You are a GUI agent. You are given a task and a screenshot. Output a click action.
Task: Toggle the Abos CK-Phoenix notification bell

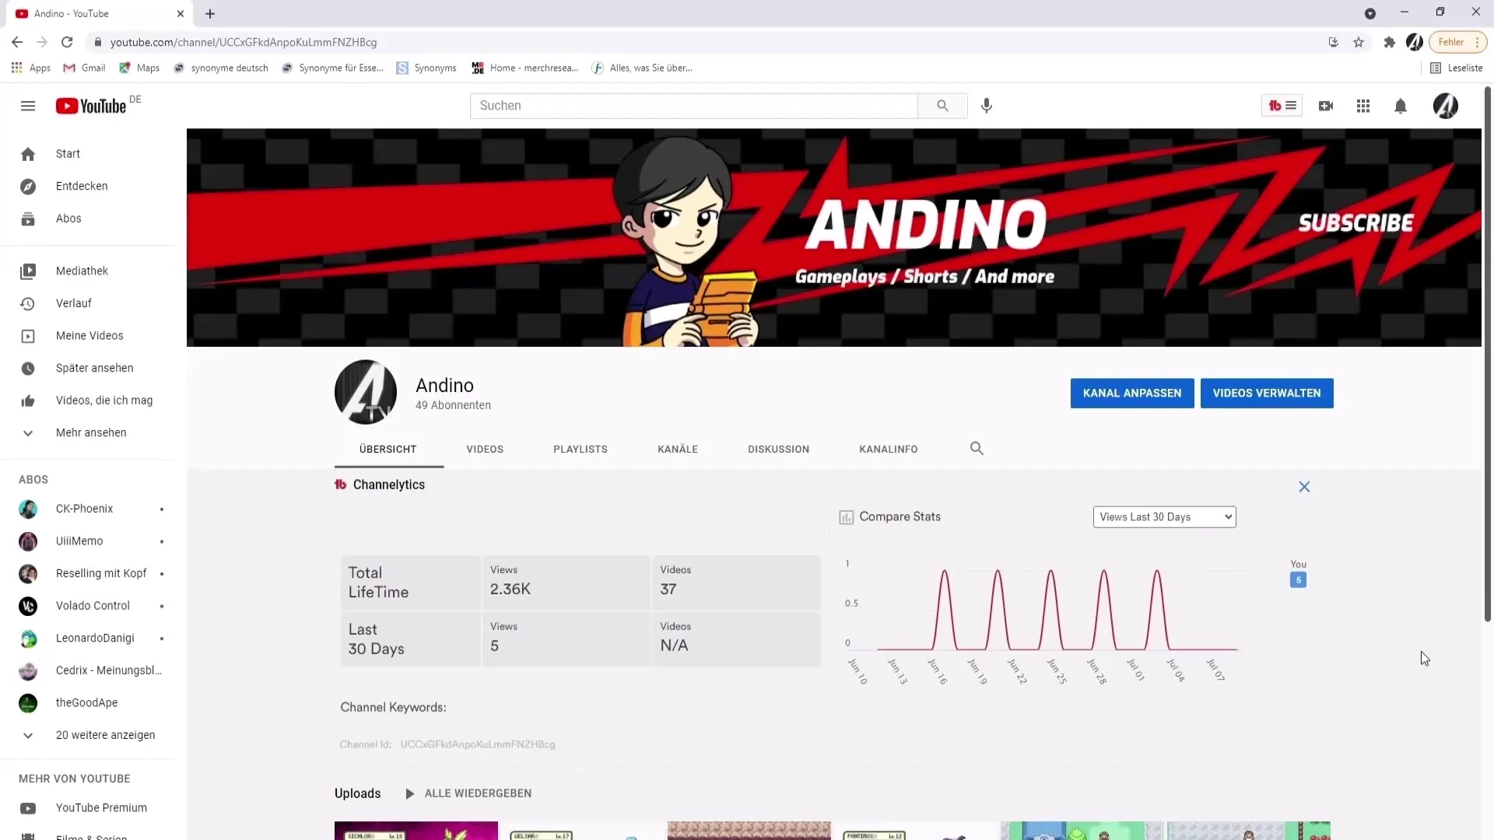(x=161, y=509)
